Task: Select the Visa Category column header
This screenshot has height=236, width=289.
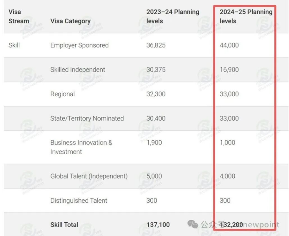Action: tap(71, 21)
